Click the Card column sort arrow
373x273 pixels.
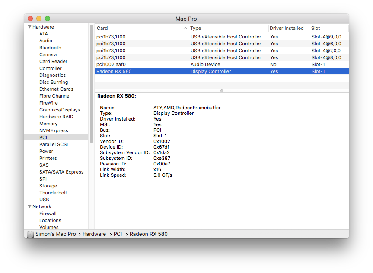click(x=185, y=28)
